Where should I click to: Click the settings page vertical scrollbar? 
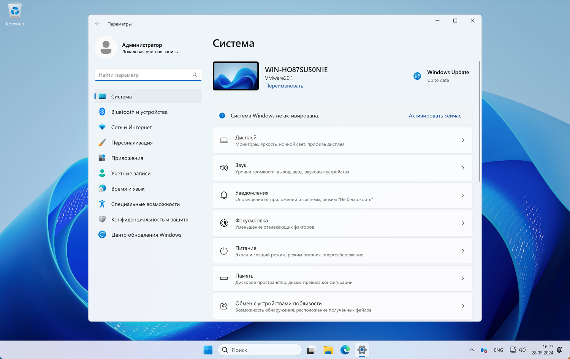coord(480,122)
